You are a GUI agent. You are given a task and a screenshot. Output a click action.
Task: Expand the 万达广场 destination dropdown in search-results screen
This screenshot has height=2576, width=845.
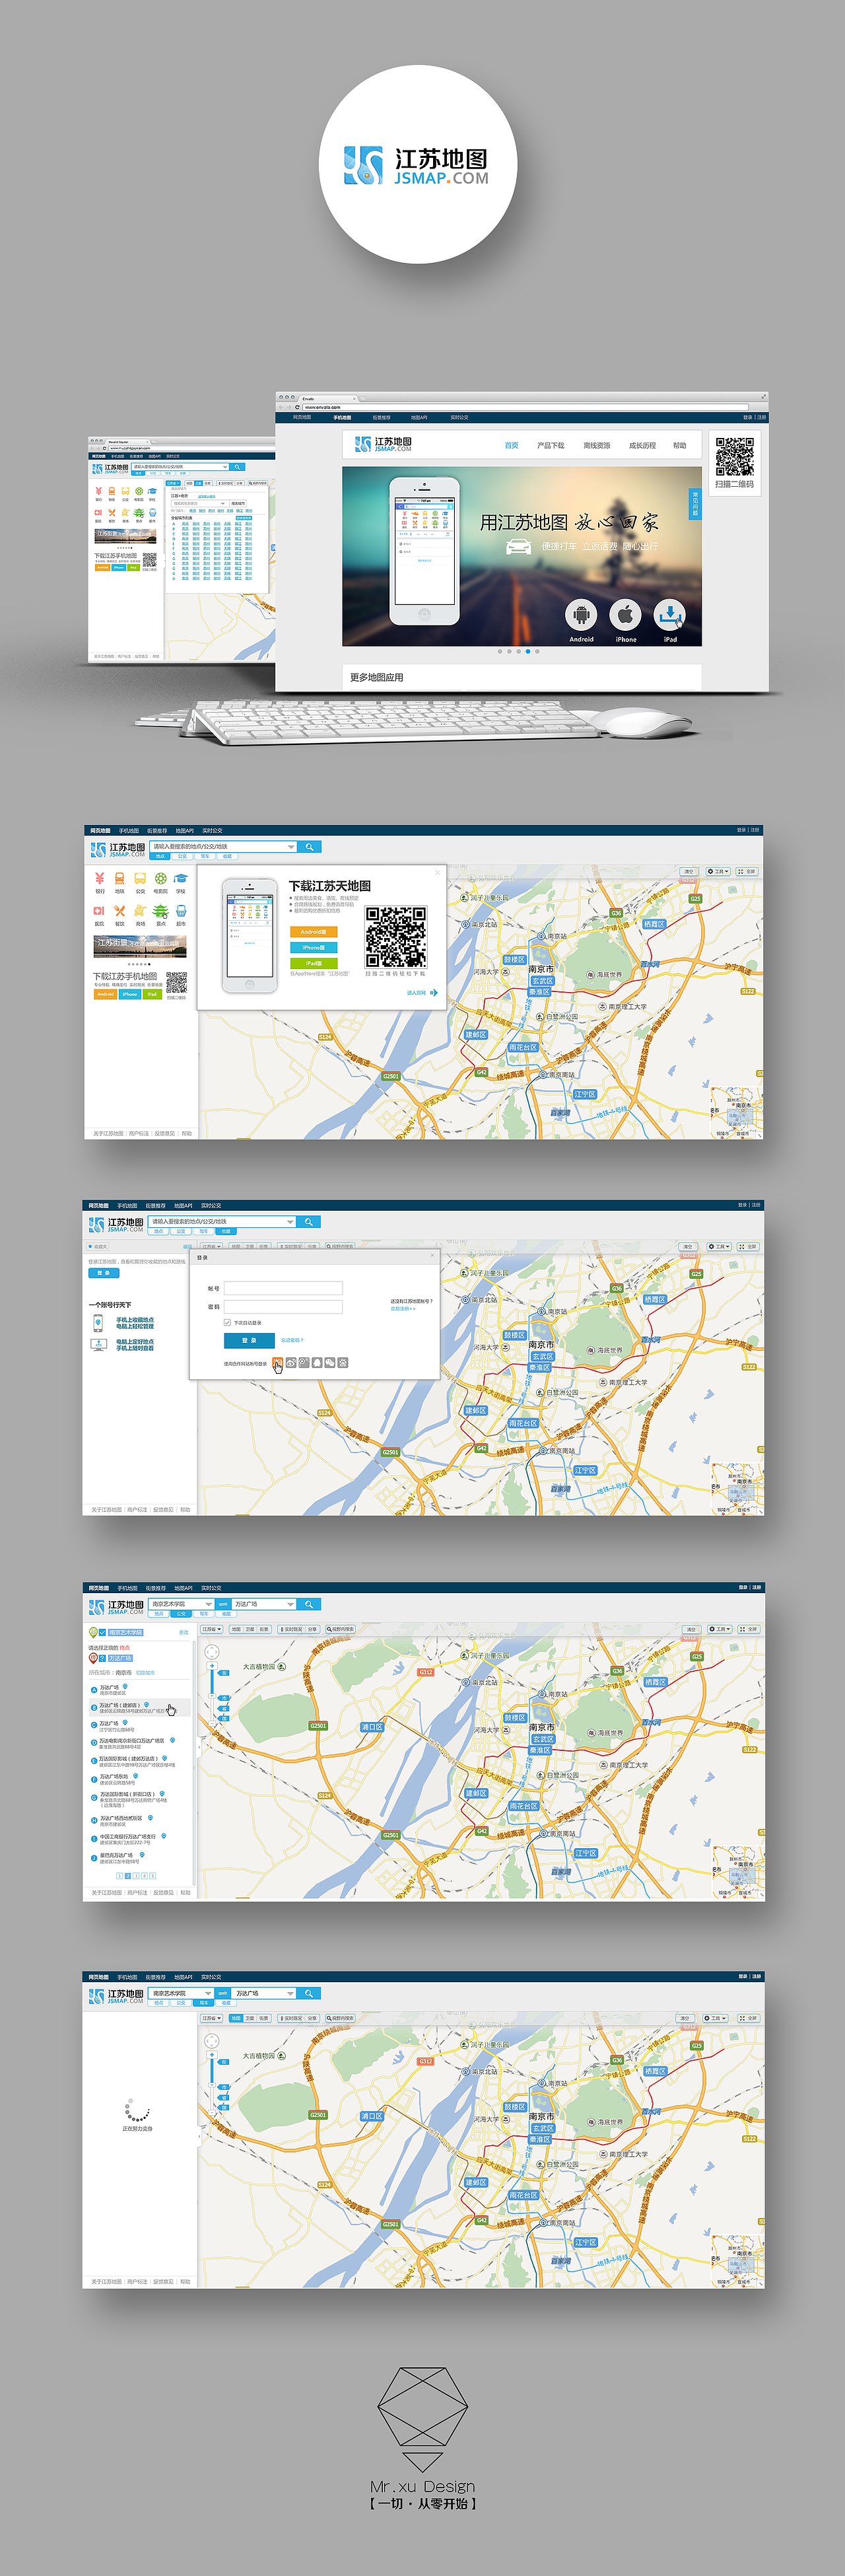pyautogui.click(x=291, y=1604)
